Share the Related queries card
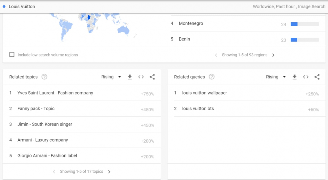The image size is (328, 180). 317,77
